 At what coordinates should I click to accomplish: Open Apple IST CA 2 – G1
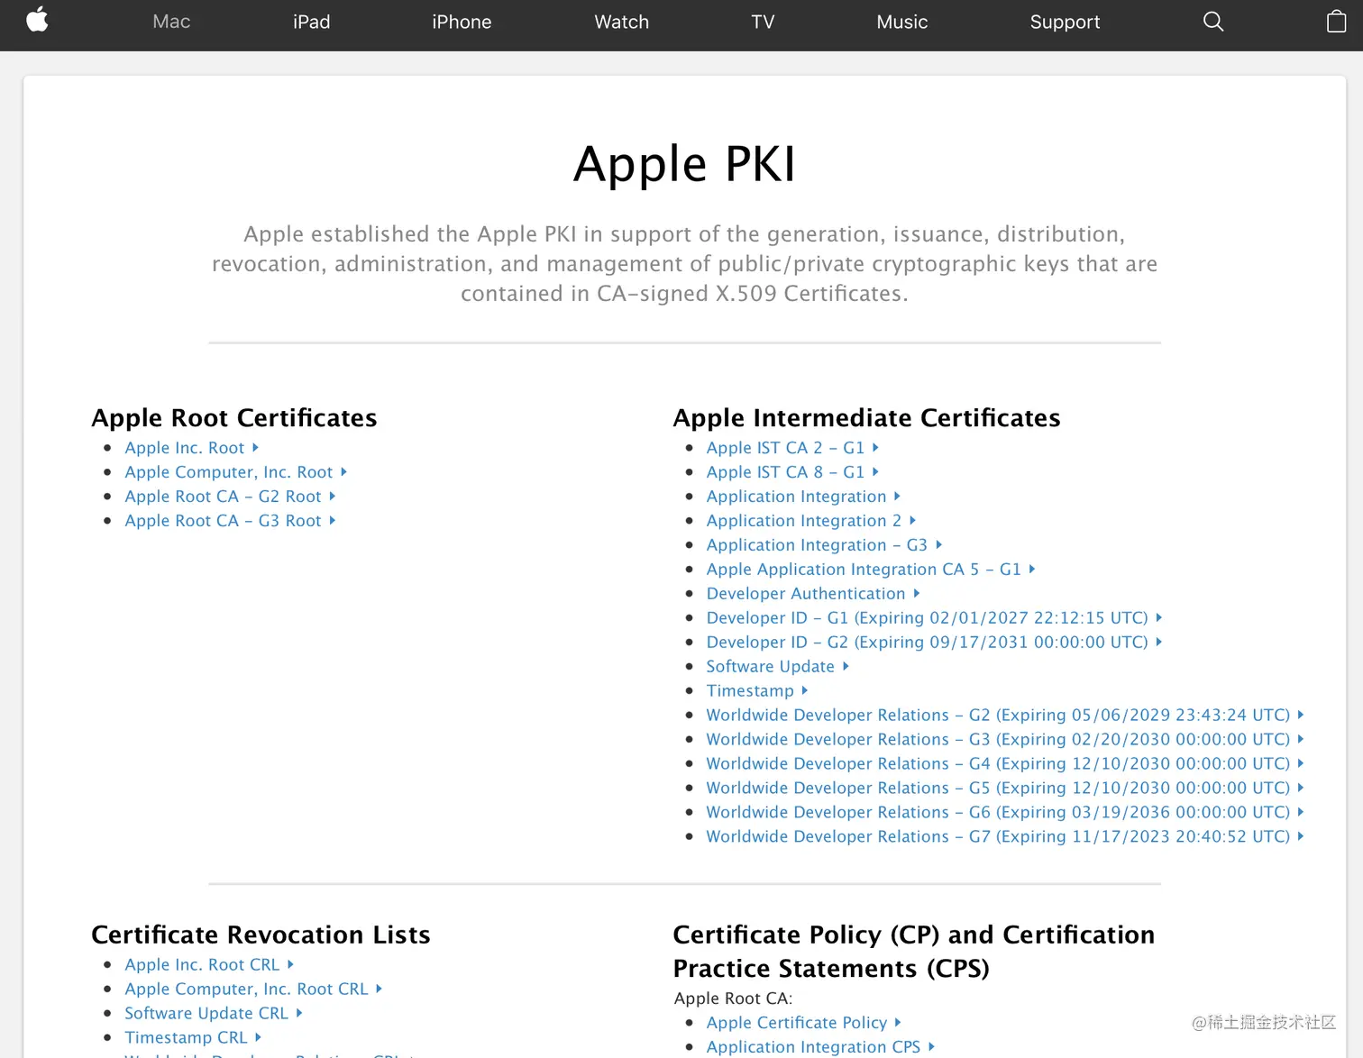coord(792,448)
